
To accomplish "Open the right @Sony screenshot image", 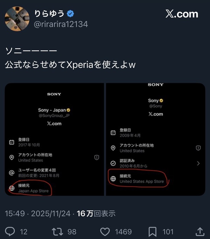I will click(x=155, y=139).
